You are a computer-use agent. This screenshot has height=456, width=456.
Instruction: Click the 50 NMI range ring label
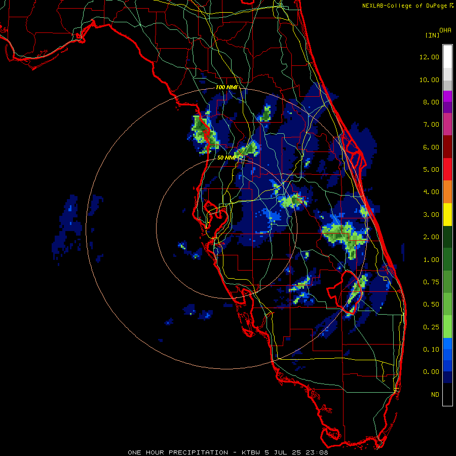[x=226, y=158]
